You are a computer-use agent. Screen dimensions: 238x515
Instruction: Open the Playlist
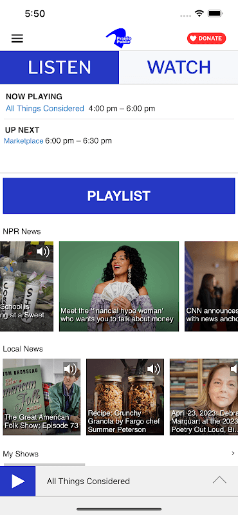pos(119,196)
